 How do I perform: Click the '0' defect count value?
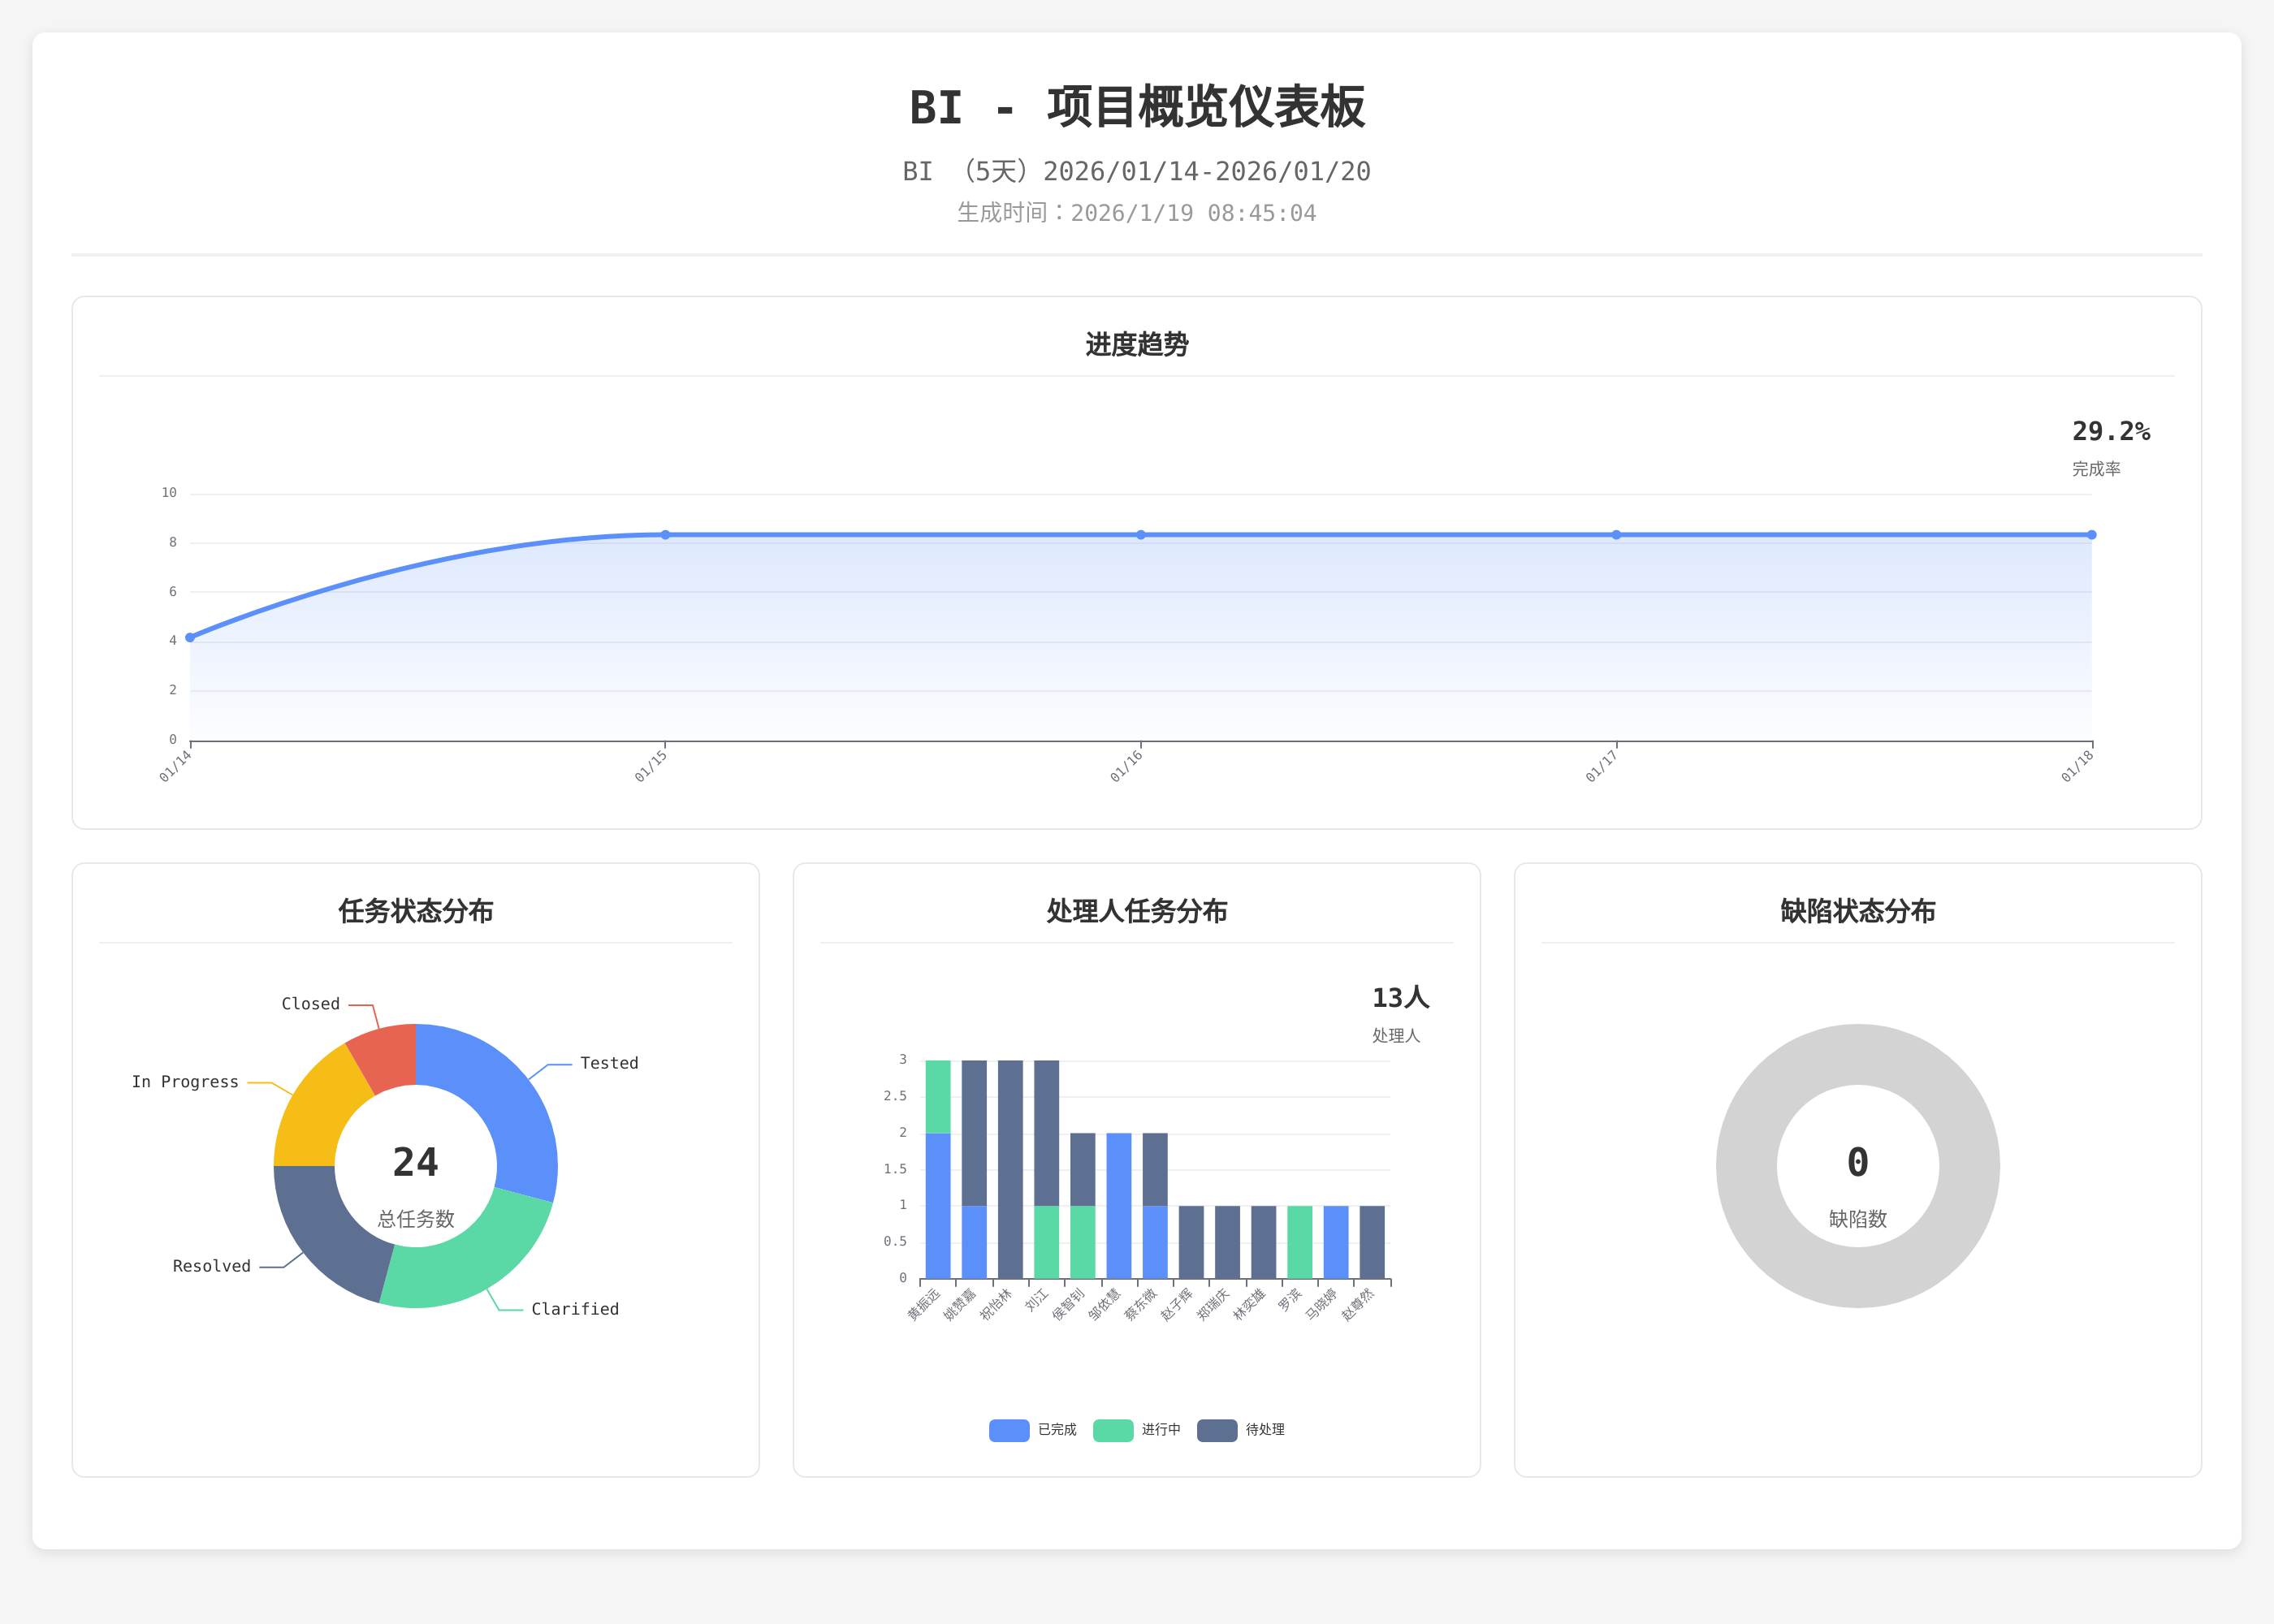pyautogui.click(x=1858, y=1162)
